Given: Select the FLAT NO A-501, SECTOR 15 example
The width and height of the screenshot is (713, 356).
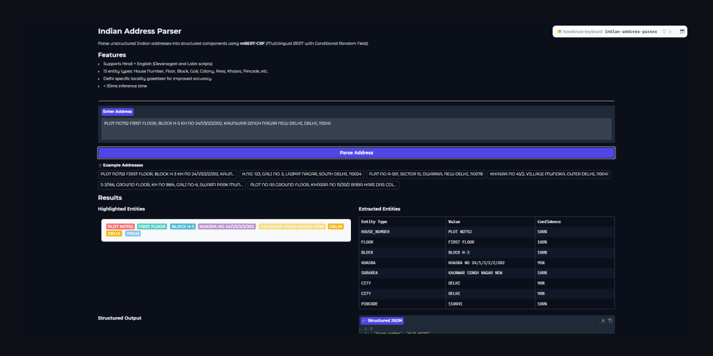Looking at the screenshot, I should [426, 174].
